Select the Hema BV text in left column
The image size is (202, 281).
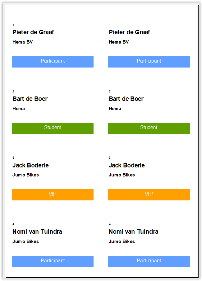[23, 42]
